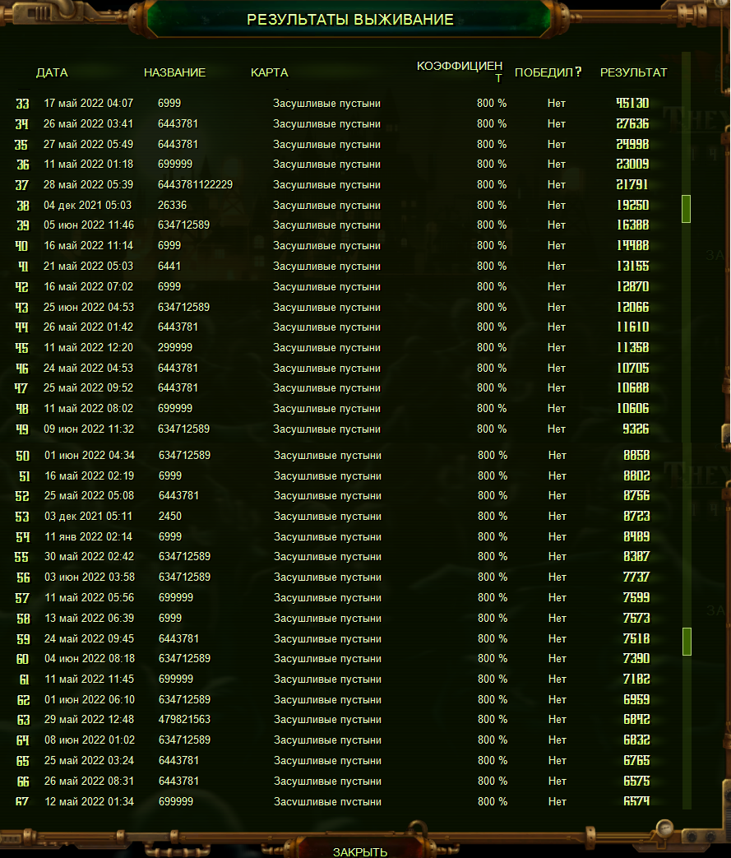
Task: Click date 08 июн 2022 01:02
Action: pyautogui.click(x=89, y=740)
